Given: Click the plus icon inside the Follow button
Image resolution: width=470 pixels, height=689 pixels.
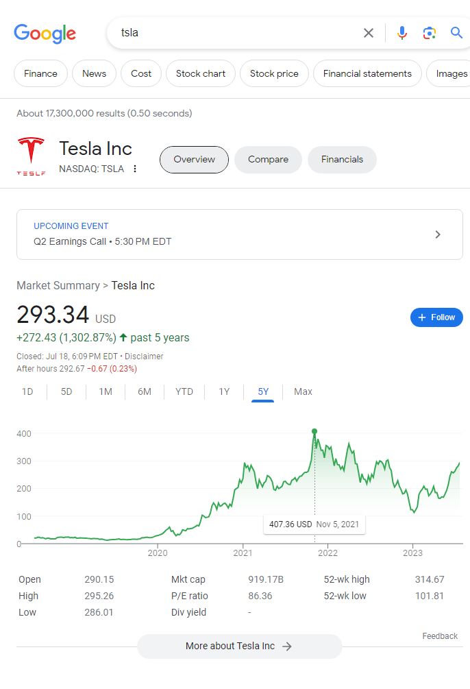Looking at the screenshot, I should click(x=421, y=317).
